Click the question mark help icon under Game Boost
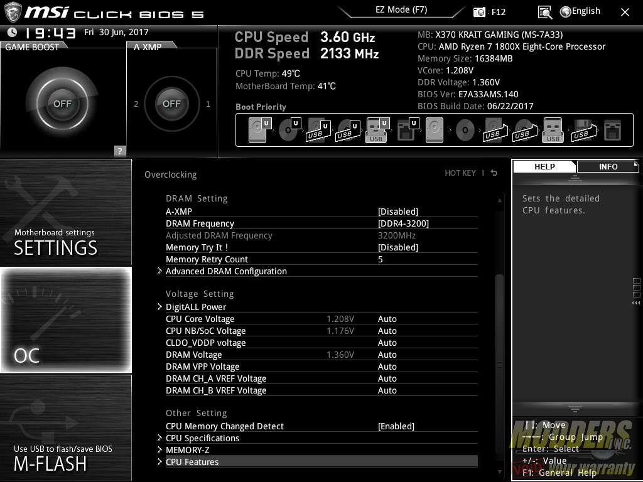This screenshot has width=643, height=482. tap(119, 151)
